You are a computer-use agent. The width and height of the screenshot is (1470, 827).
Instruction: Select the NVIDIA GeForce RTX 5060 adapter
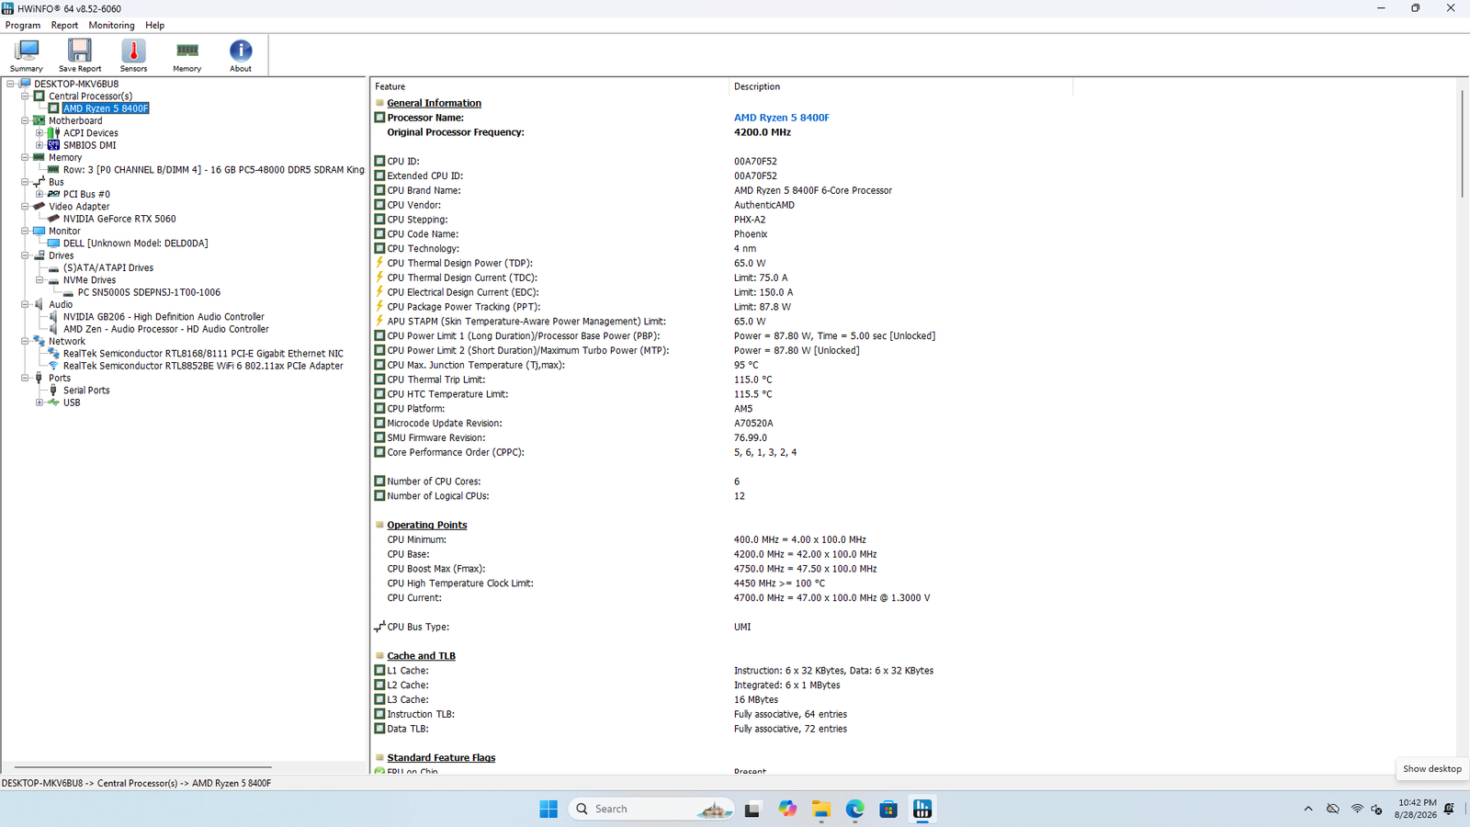tap(119, 219)
